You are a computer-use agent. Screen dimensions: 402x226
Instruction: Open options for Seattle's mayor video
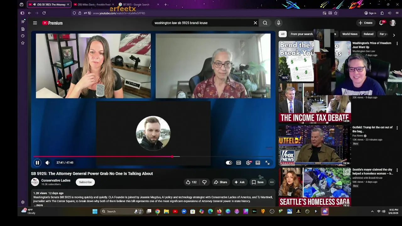pos(397,170)
